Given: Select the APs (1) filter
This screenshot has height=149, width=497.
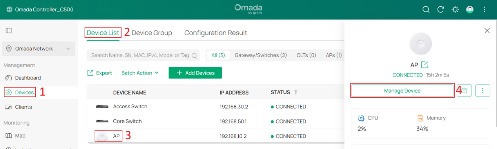Looking at the screenshot, I should [x=334, y=55].
